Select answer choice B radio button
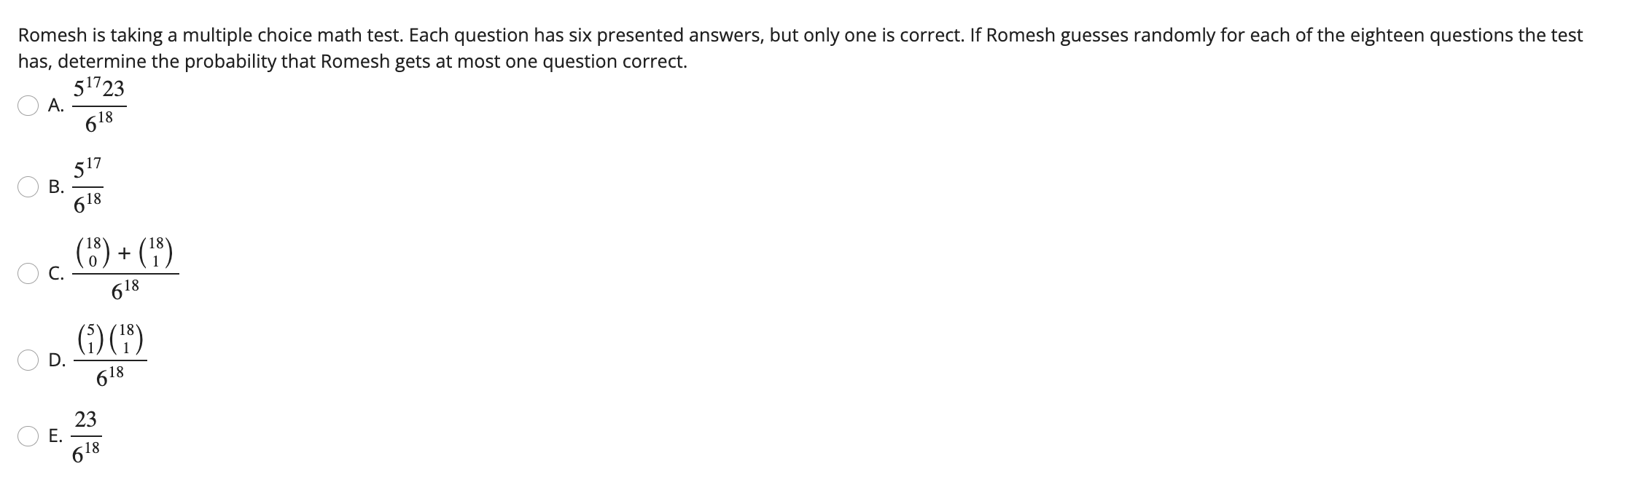1633x485 pixels. pos(28,187)
